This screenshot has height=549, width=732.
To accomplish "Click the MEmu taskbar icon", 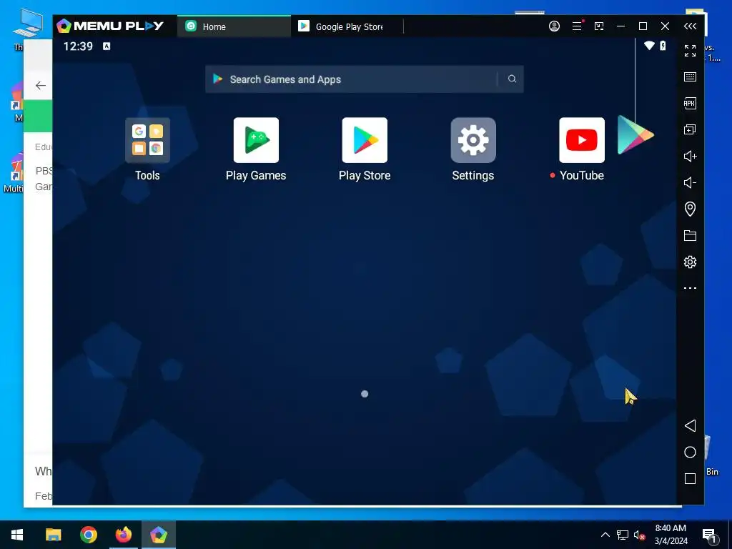I will (x=159, y=535).
